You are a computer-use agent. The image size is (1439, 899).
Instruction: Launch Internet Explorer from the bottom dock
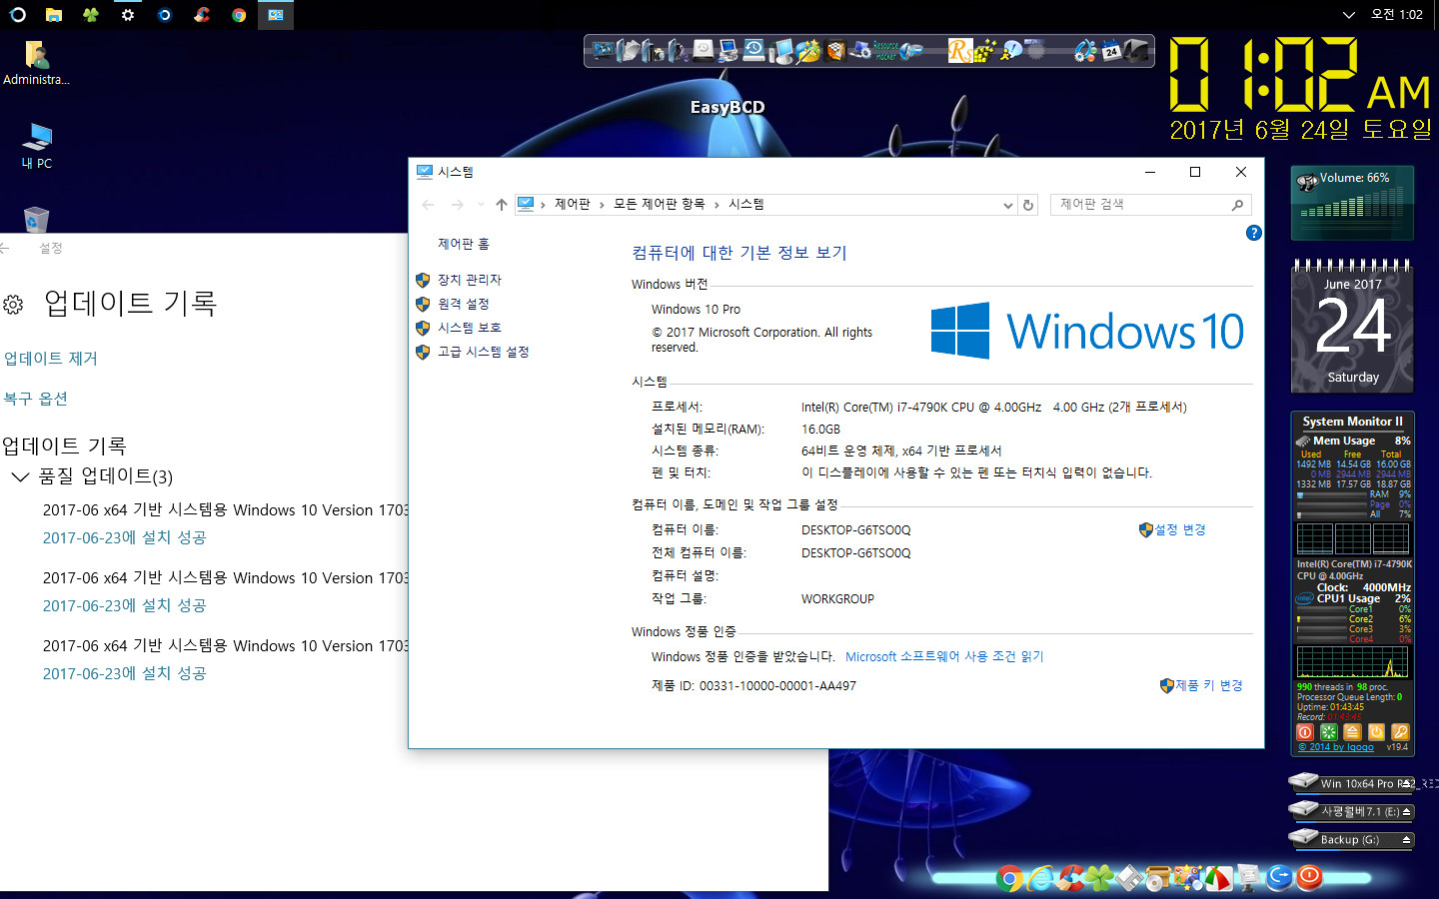[x=1040, y=878]
